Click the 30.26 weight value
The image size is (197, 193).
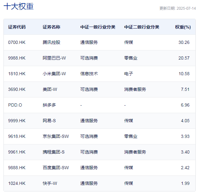point(184,42)
